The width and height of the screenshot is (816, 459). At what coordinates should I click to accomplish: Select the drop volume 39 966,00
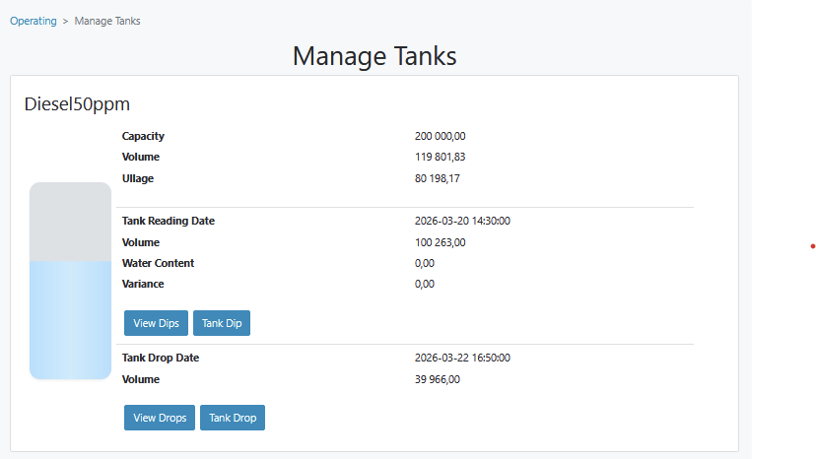coord(438,379)
